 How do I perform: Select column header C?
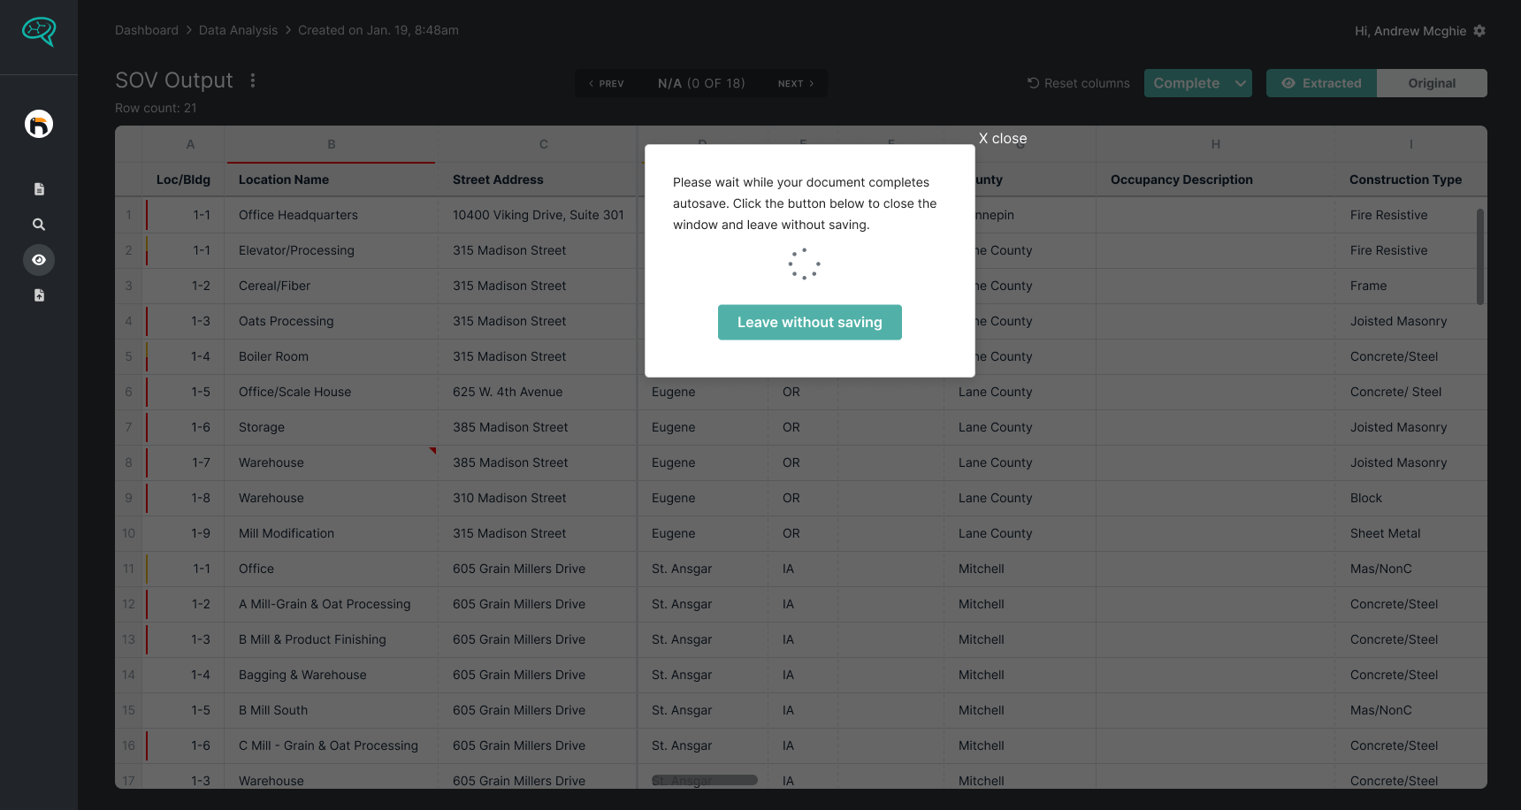pyautogui.click(x=544, y=144)
